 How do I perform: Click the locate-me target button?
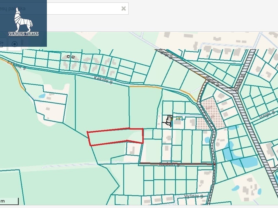tap(15, 44)
